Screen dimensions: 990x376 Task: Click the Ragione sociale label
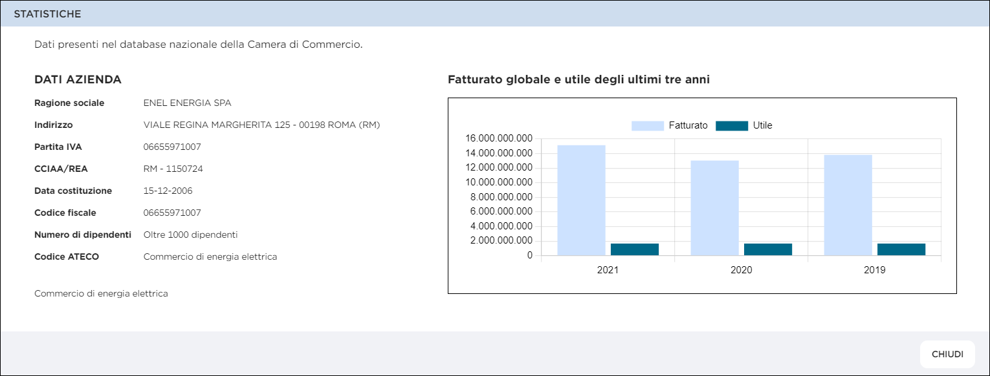tap(69, 103)
